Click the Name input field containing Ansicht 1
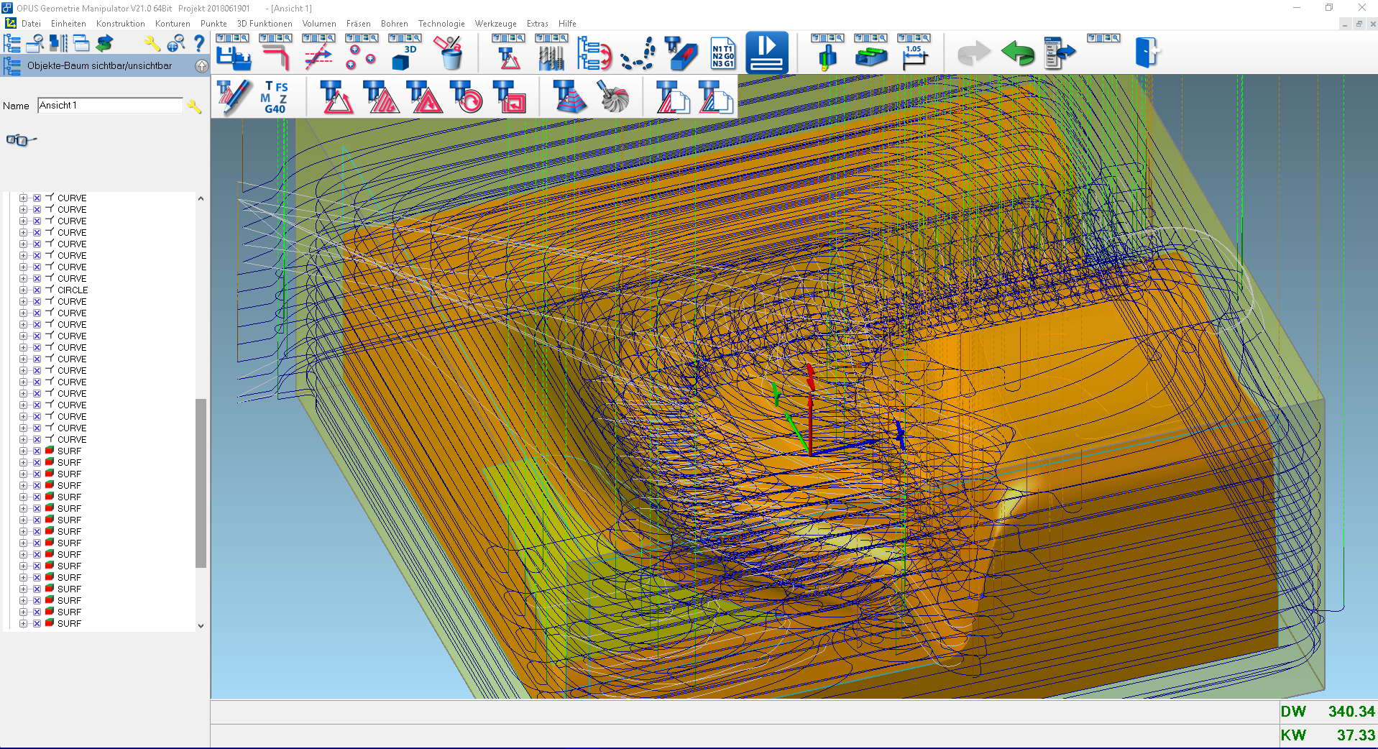Viewport: 1378px width, 749px height. [110, 106]
